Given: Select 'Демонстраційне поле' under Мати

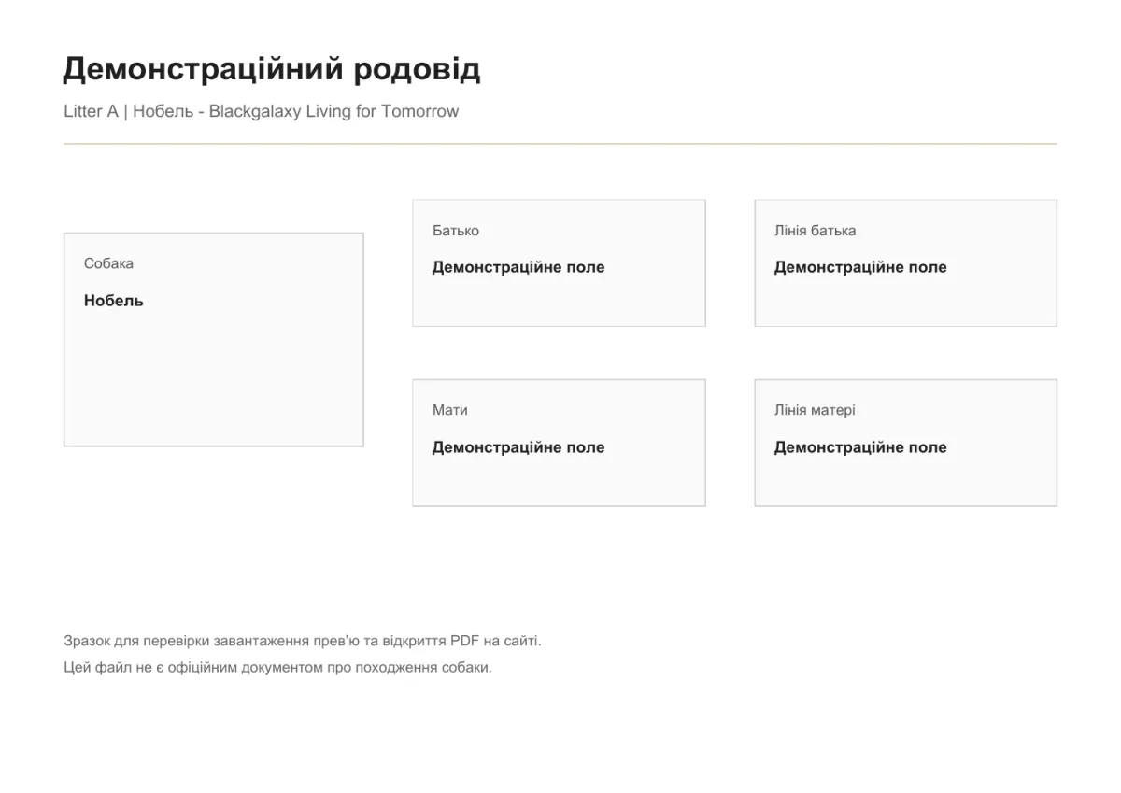Looking at the screenshot, I should tap(518, 447).
